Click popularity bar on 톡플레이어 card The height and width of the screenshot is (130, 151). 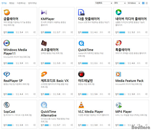click(122, 63)
